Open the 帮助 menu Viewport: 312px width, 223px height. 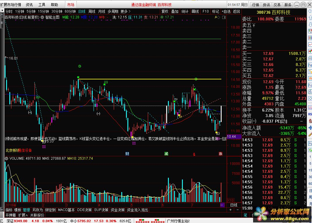(54, 5)
